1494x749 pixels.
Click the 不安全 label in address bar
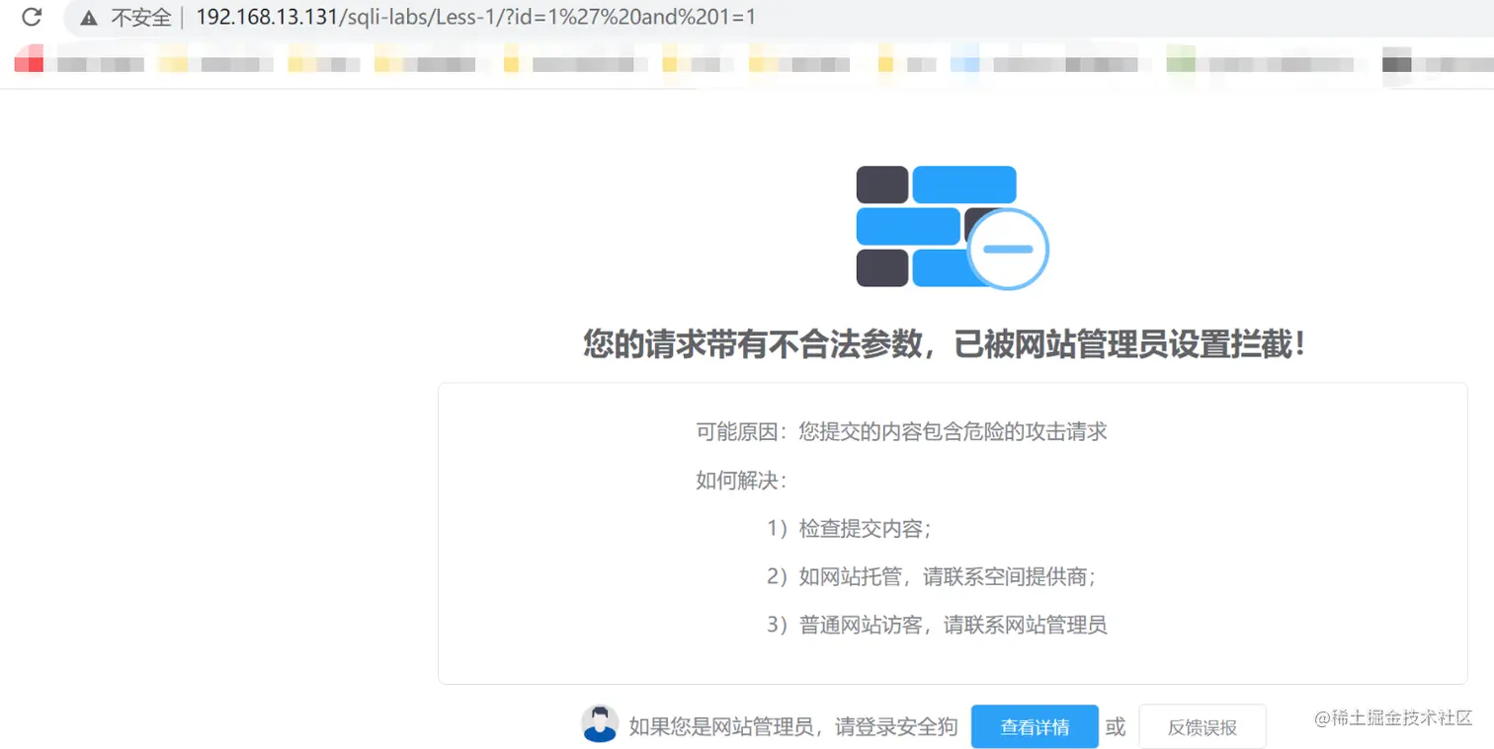point(141,18)
